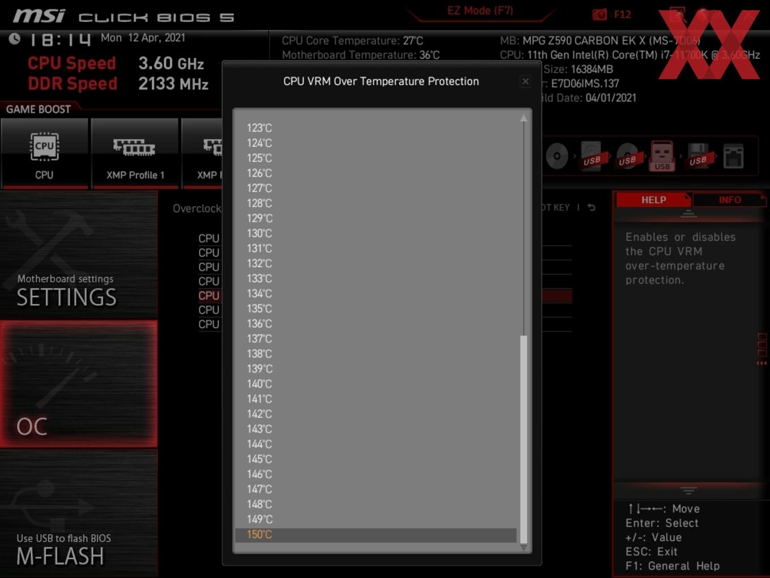Image resolution: width=770 pixels, height=578 pixels.
Task: Enable XMP Profile 1
Action: tap(135, 153)
